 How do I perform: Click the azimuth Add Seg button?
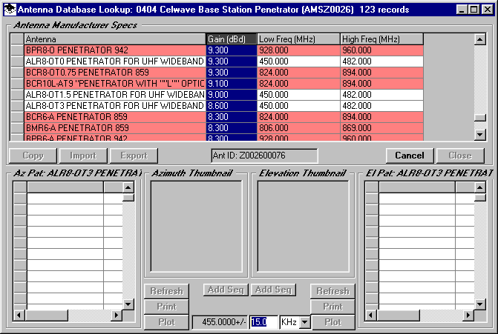click(226, 290)
